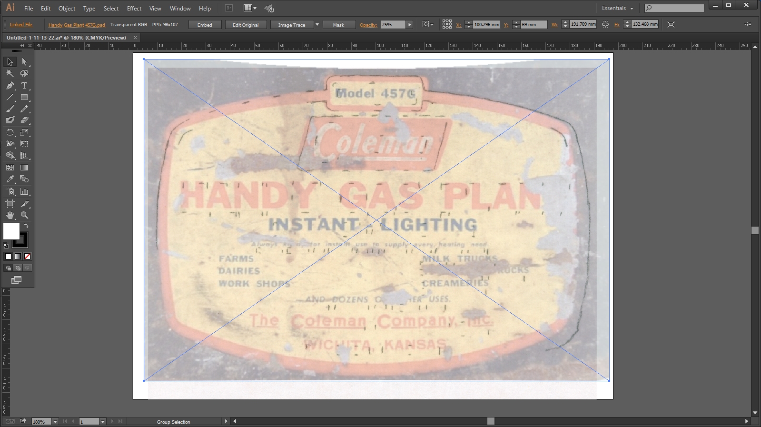Select the Magic Wand tool
The image size is (761, 427).
pyautogui.click(x=10, y=74)
